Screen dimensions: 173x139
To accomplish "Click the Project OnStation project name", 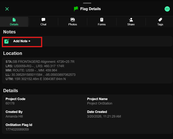I will click(x=100, y=103).
